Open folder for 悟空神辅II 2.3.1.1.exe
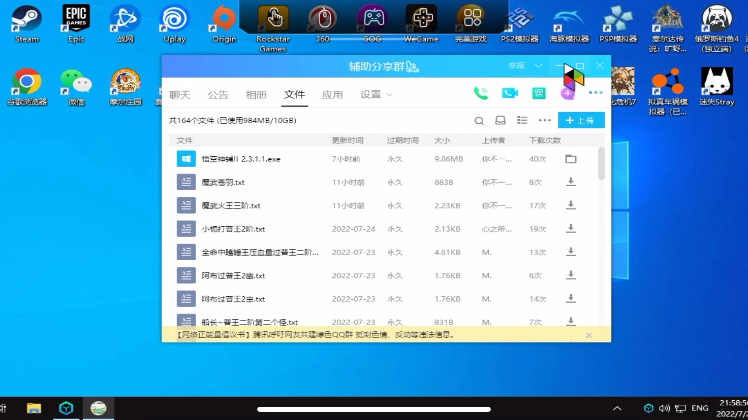 [571, 159]
